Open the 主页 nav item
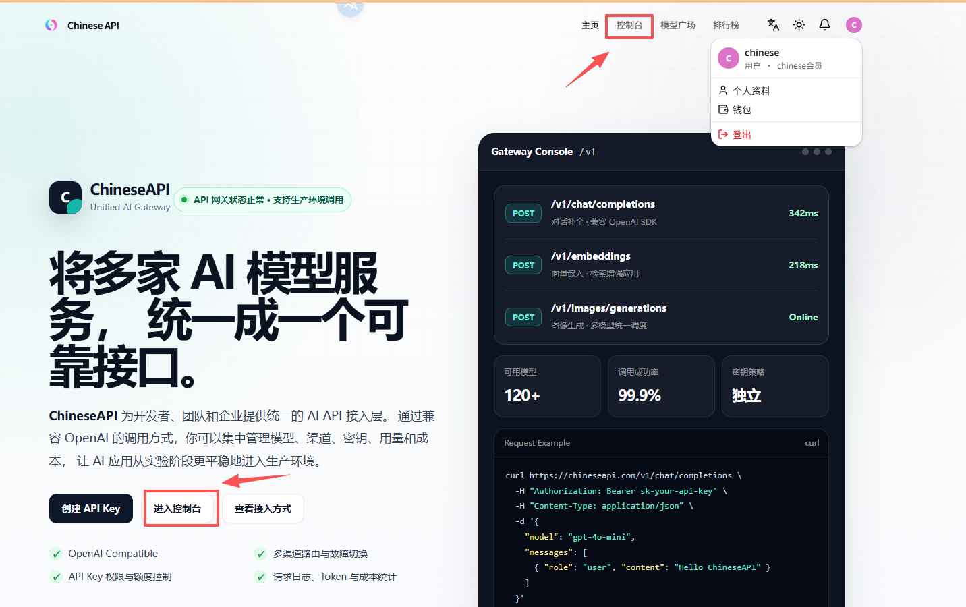 click(590, 25)
